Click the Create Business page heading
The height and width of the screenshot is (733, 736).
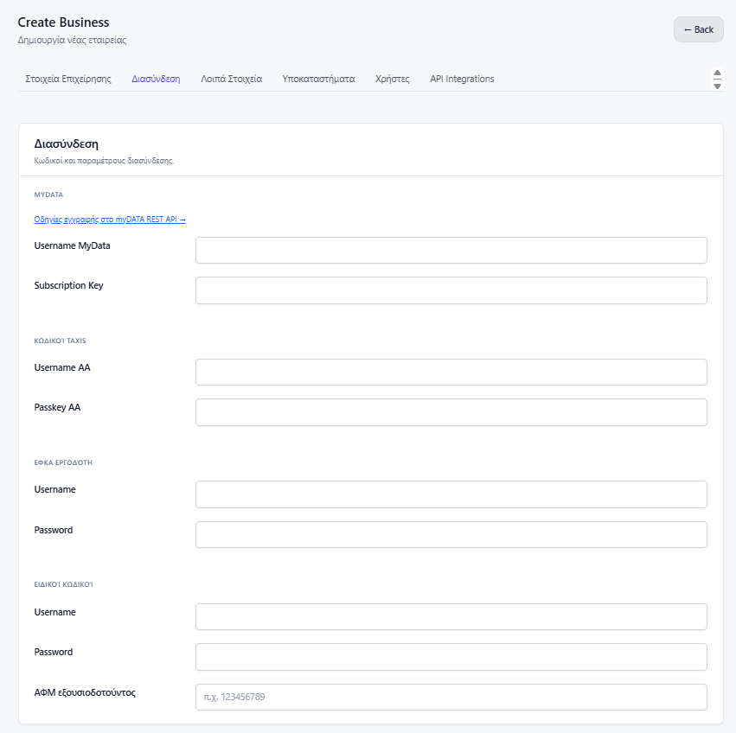pyautogui.click(x=63, y=22)
